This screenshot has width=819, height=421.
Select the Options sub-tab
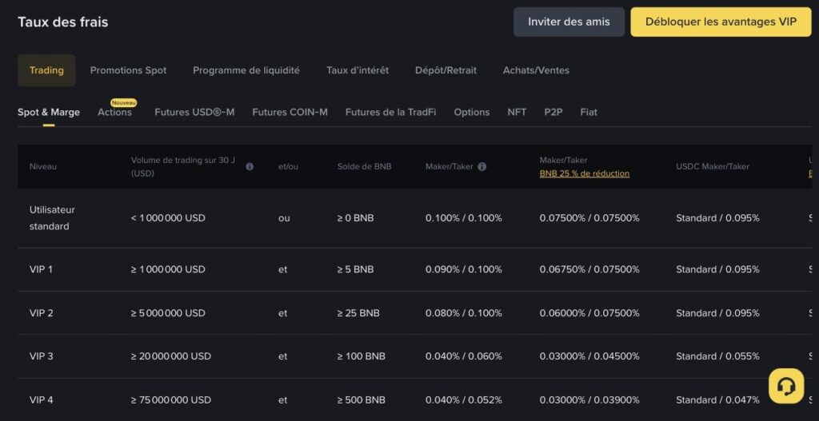coord(472,112)
